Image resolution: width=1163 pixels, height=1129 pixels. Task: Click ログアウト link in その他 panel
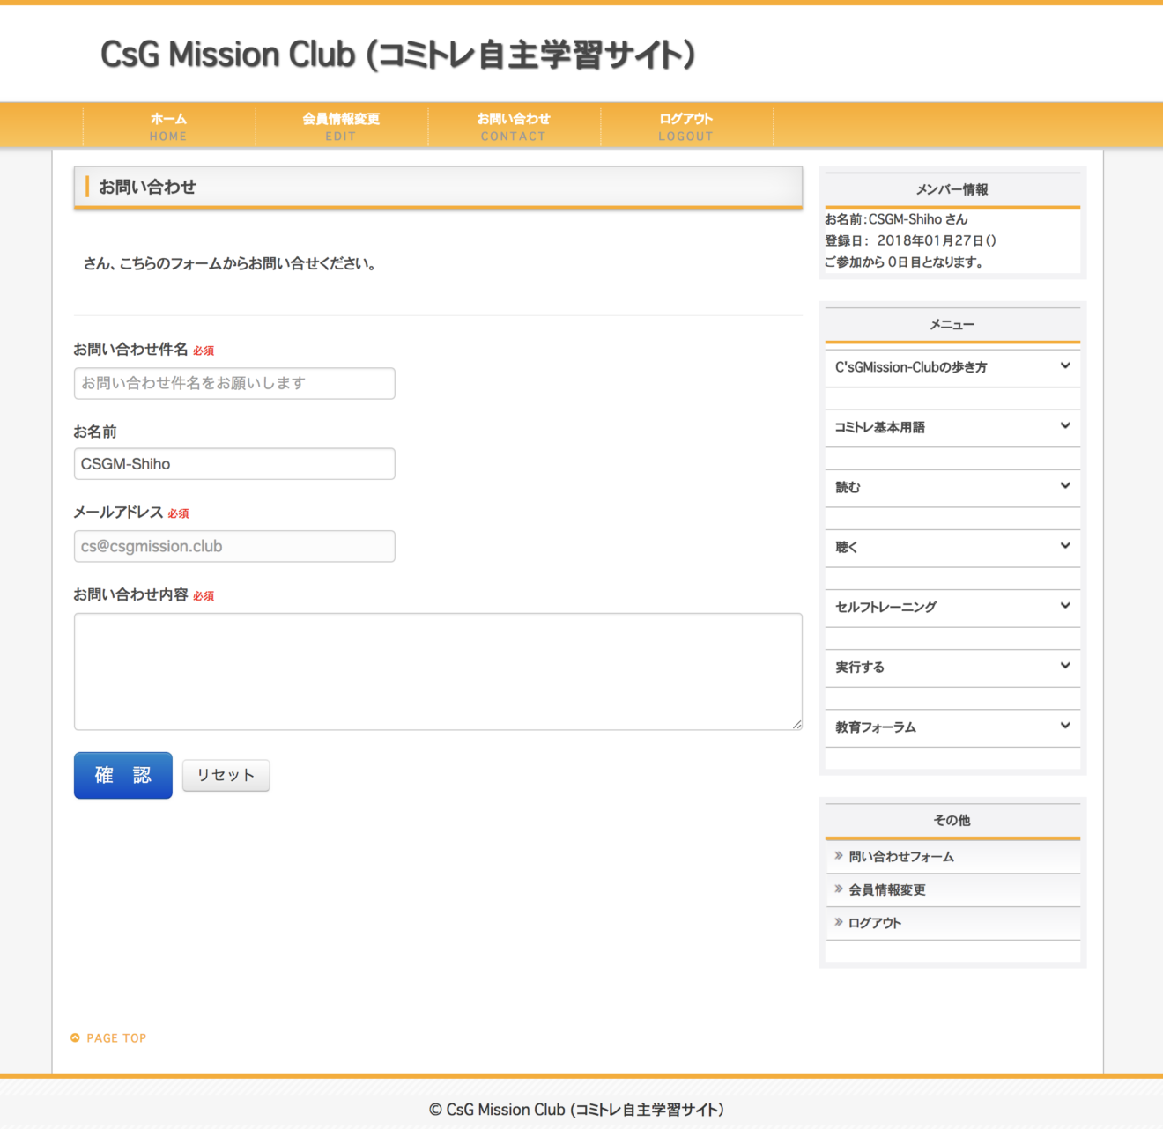[875, 924]
